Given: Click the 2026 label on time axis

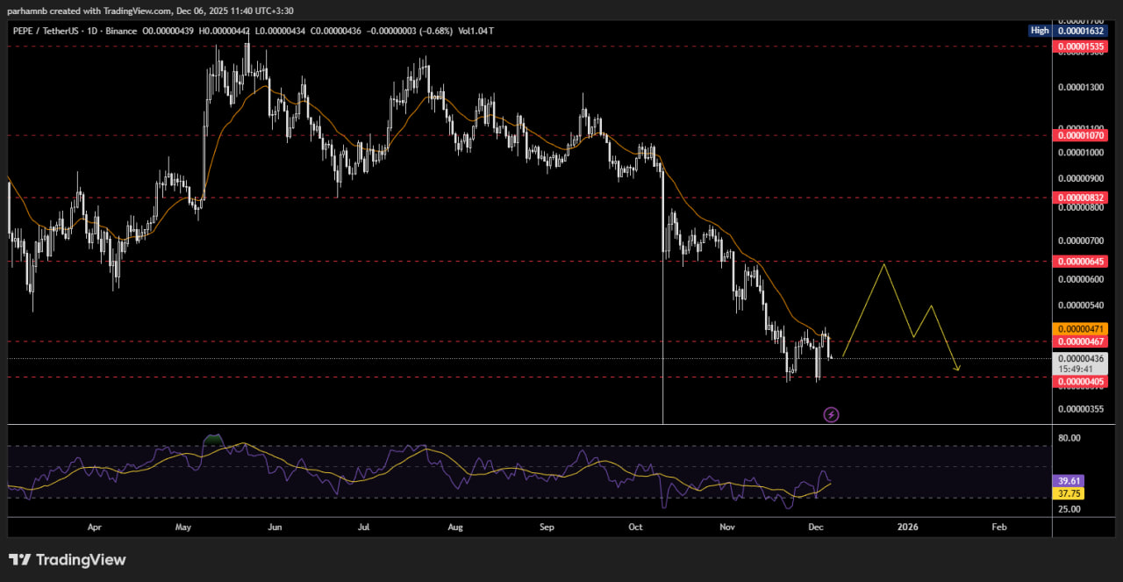Looking at the screenshot, I should (x=907, y=528).
